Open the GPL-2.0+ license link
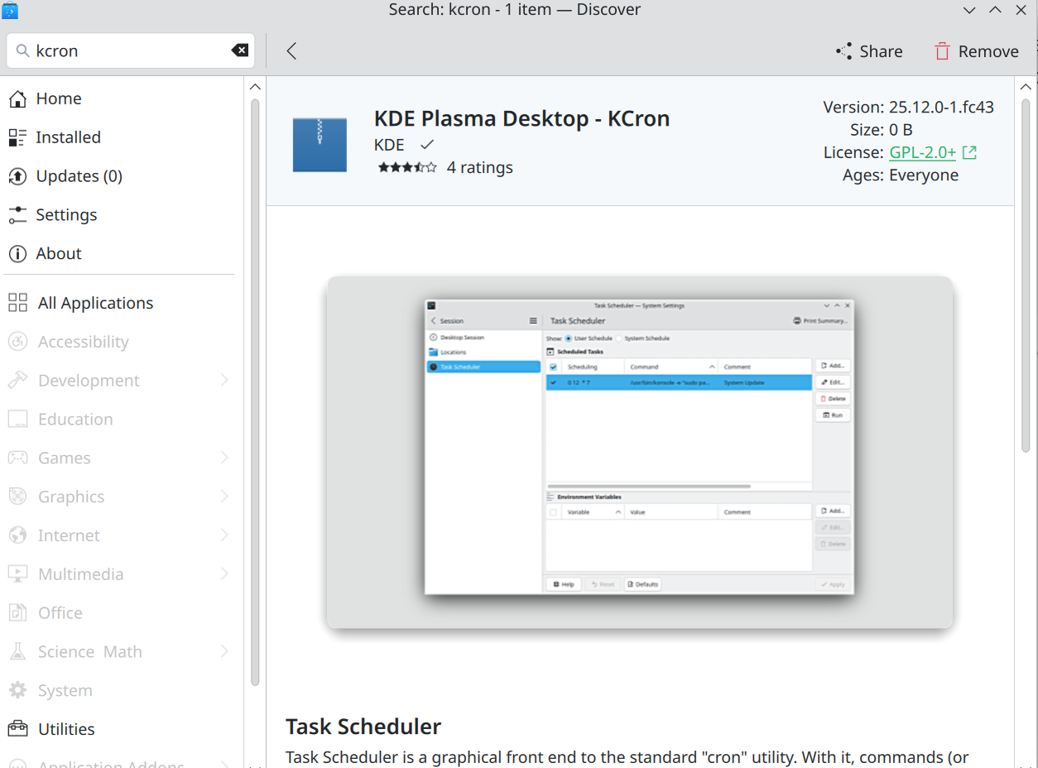 (x=923, y=152)
